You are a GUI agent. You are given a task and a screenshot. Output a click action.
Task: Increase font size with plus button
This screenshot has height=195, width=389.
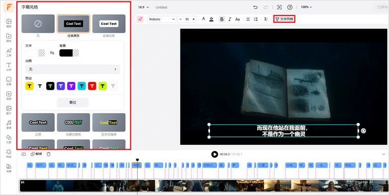point(194,19)
